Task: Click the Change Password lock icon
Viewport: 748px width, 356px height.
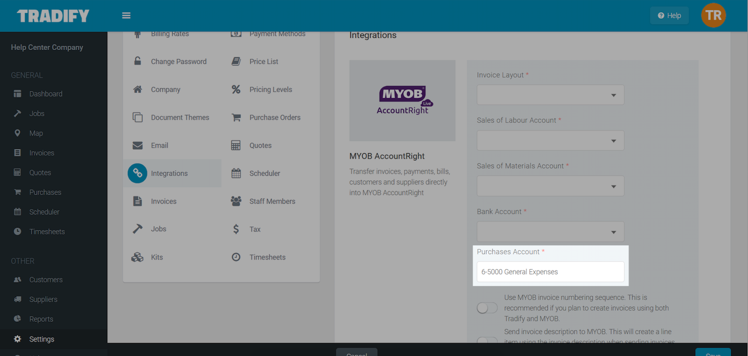Action: pos(137,61)
